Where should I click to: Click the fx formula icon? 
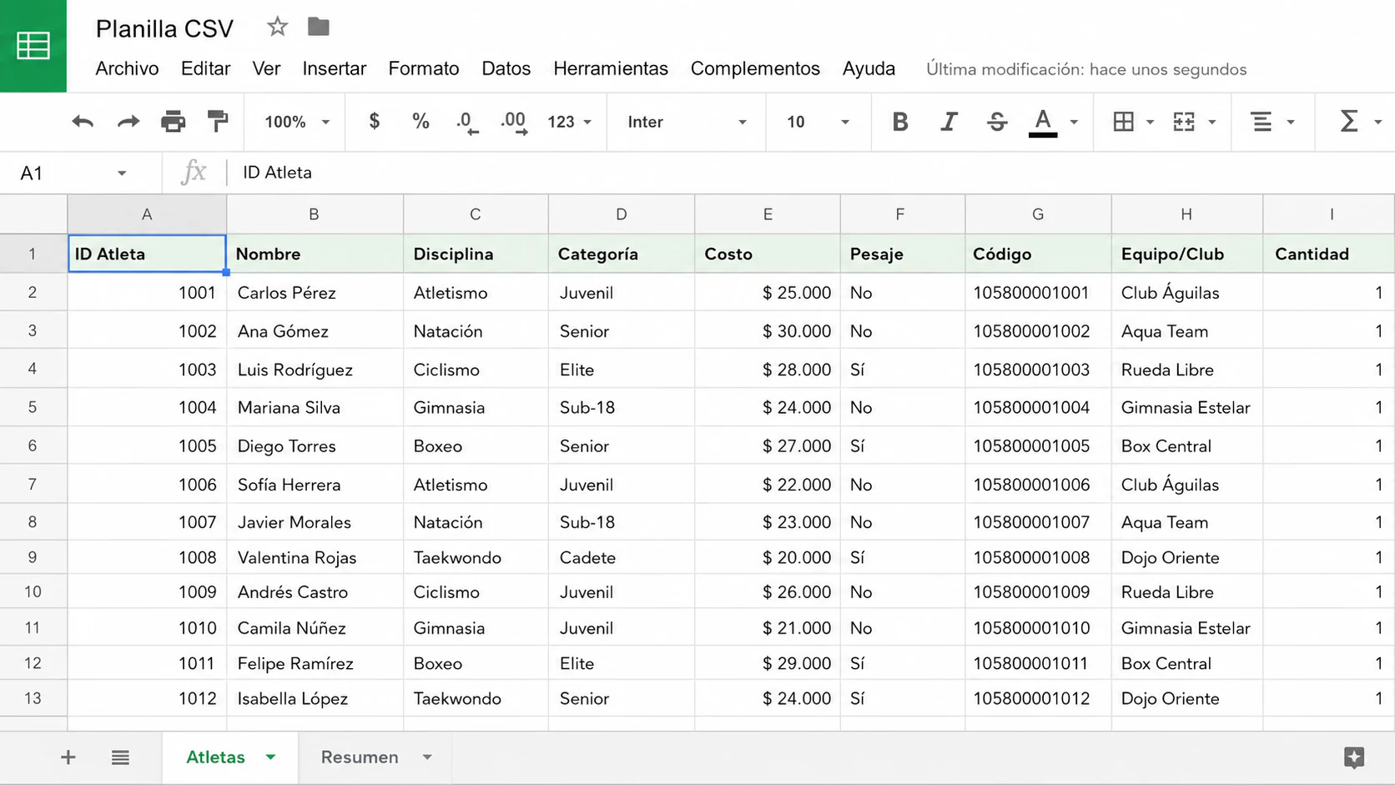click(194, 173)
